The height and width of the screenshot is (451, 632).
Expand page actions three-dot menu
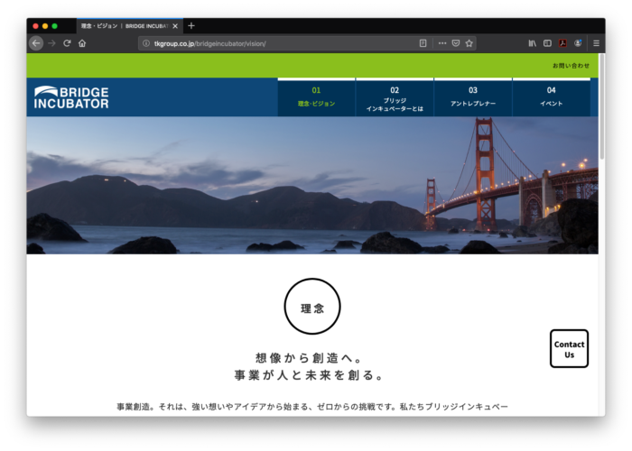[x=441, y=43]
